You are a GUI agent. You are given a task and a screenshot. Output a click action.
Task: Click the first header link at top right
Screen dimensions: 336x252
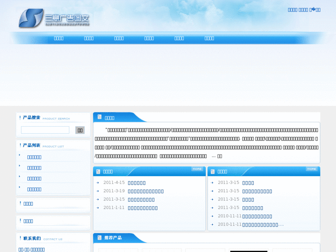tap(292, 10)
